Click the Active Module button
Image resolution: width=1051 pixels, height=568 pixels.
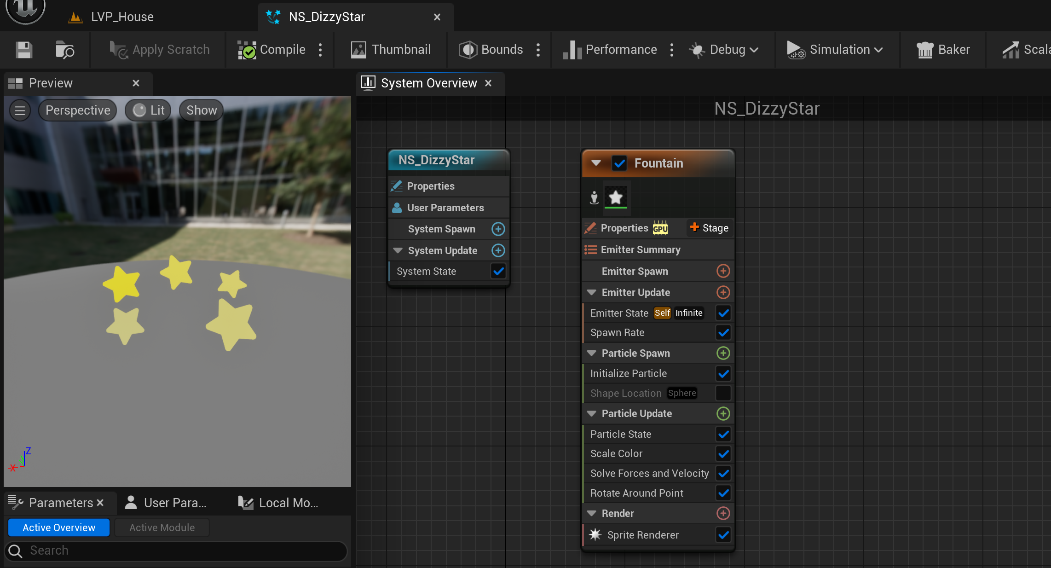point(162,527)
